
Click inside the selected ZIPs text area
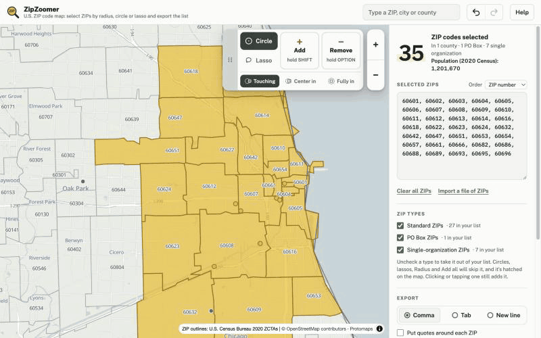tap(462, 136)
